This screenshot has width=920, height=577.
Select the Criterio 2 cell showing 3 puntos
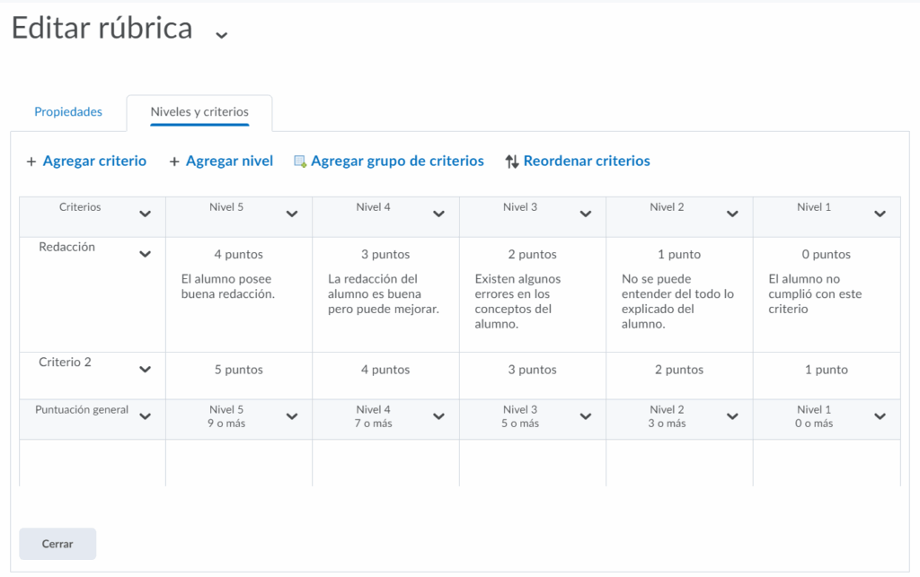coord(532,370)
